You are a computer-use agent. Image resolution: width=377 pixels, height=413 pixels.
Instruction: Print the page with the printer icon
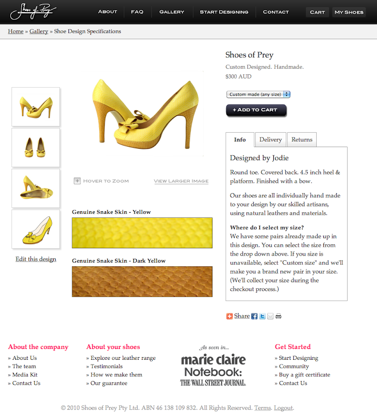click(x=278, y=316)
